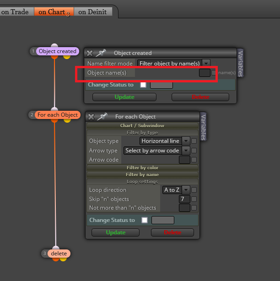Collapse the Loop settings section
Screen dimensions: 280x281
[x=142, y=182]
